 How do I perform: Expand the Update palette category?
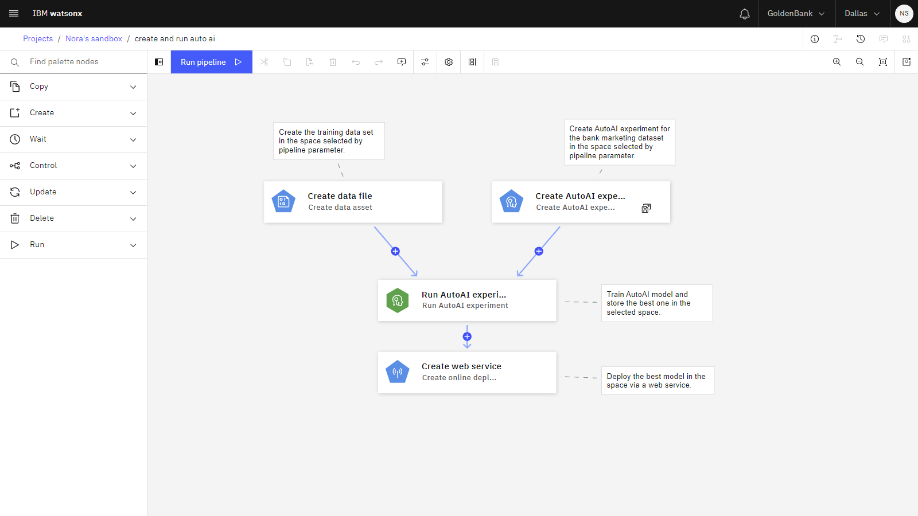pos(73,192)
